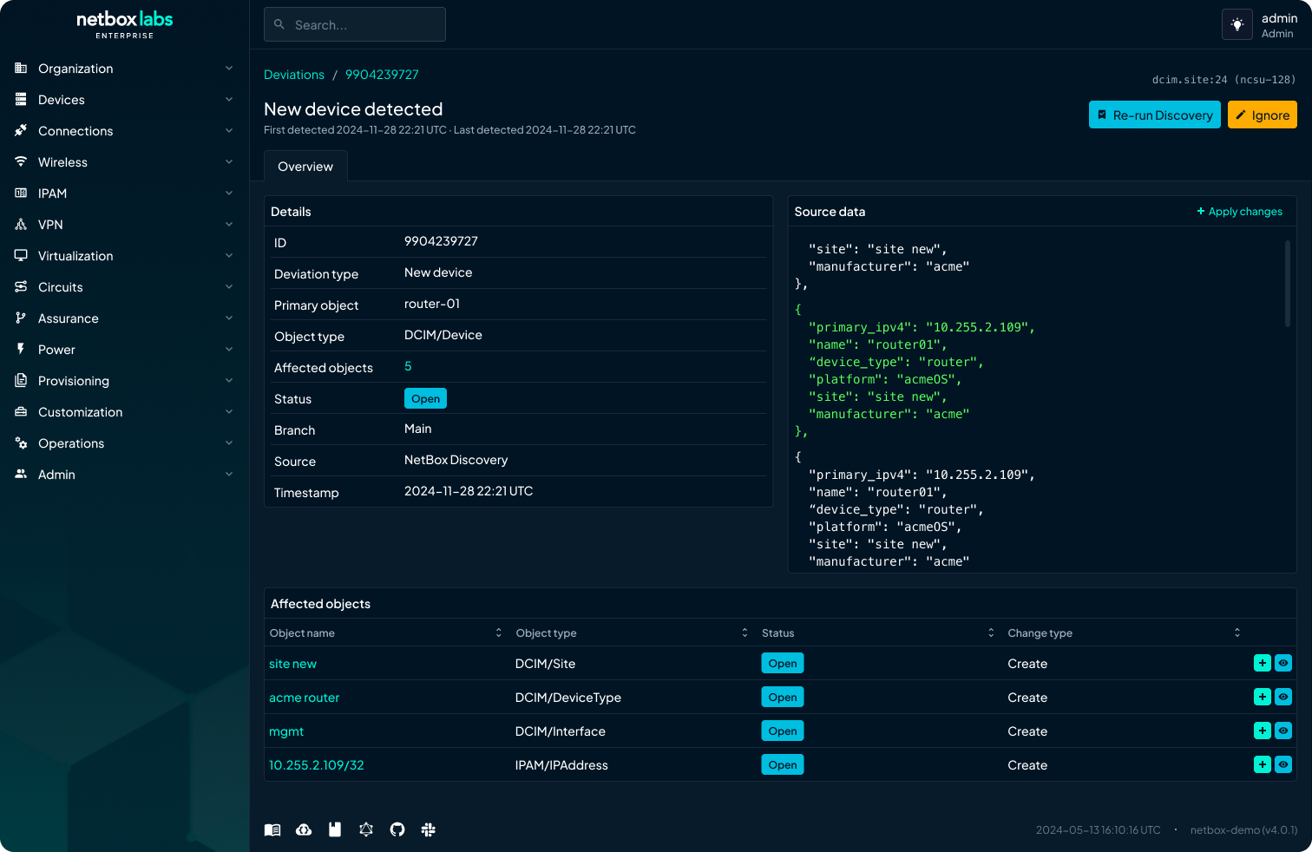This screenshot has width=1312, height=852.
Task: Open the Provisioning menu item
Action: point(124,381)
